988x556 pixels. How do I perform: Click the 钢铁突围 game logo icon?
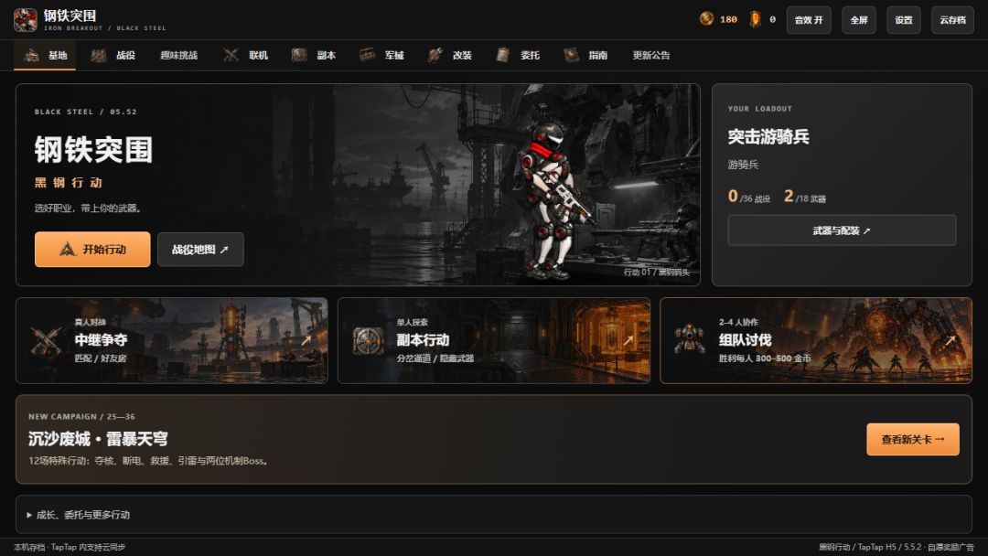point(26,19)
